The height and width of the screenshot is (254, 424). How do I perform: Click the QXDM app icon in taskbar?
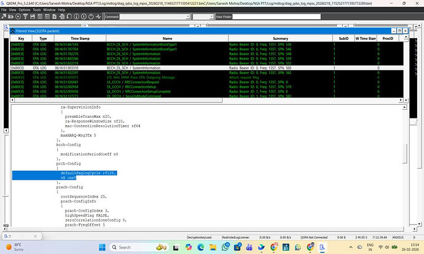322,247
